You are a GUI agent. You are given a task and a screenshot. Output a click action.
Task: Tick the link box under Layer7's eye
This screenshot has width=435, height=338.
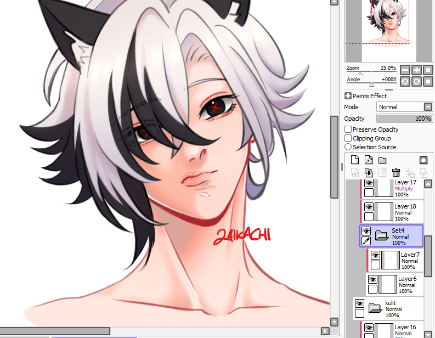pos(375,264)
